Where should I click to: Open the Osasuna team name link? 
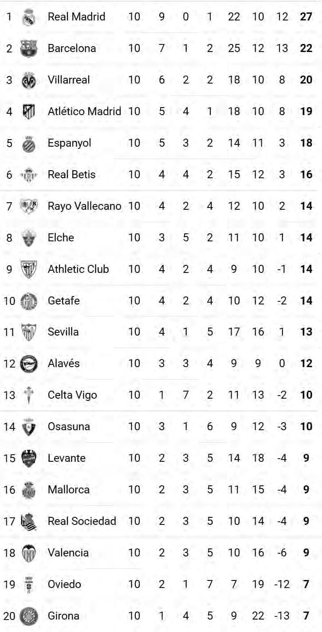click(x=69, y=427)
